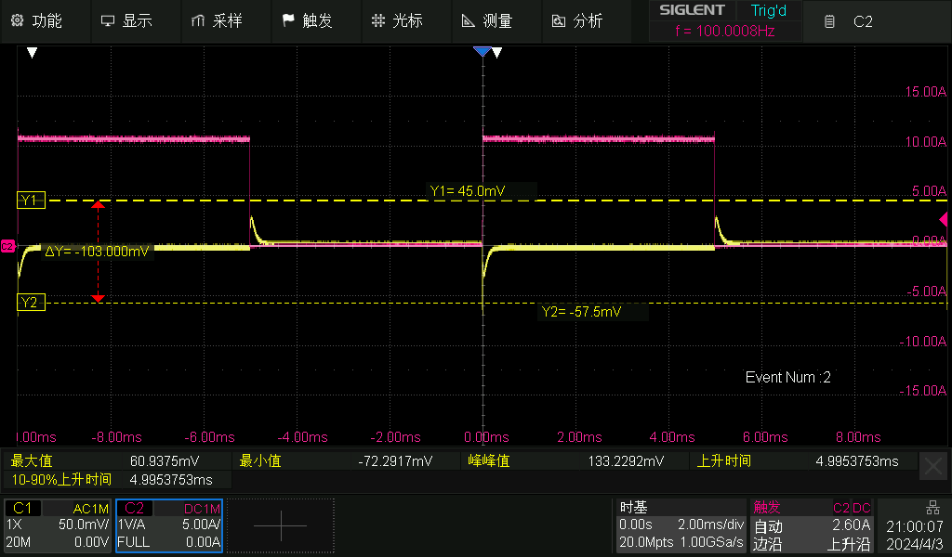Click the 2.00ms/div timebase value

click(x=711, y=525)
